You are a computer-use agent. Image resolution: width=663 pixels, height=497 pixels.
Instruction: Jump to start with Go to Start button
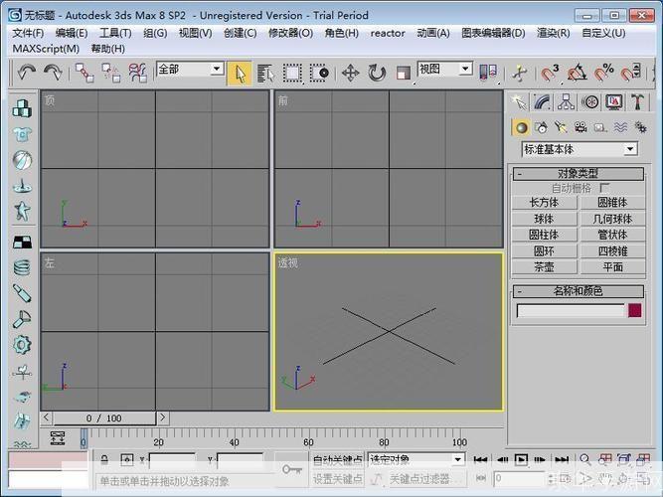point(480,460)
